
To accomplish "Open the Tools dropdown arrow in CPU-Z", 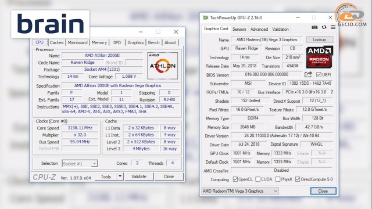I will point(120,176).
